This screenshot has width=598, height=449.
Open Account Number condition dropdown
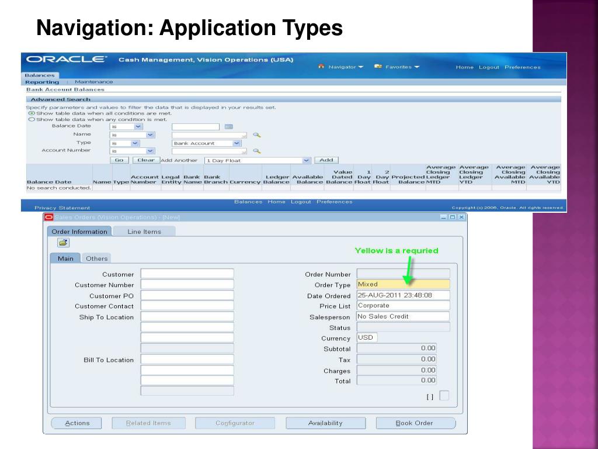[x=132, y=151]
